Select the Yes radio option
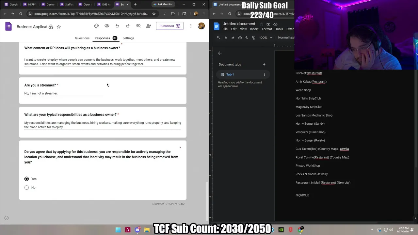Screen dimensions: 418x235 (26, 179)
